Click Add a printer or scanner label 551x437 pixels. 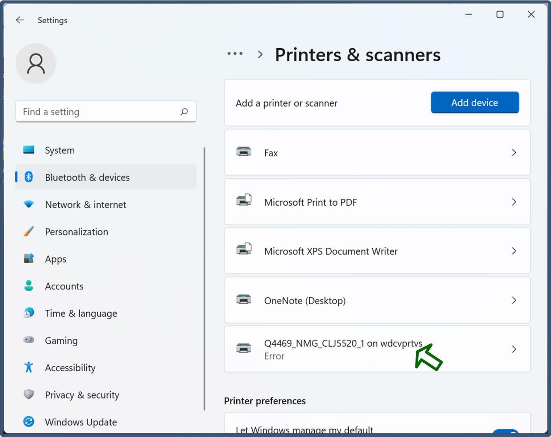286,103
